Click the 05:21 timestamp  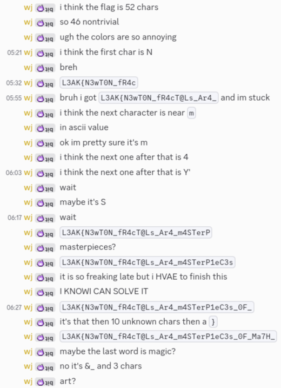tap(15, 52)
